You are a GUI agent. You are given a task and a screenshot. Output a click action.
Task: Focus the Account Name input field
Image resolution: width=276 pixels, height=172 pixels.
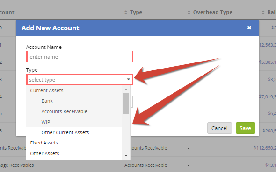[80, 56]
